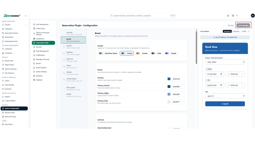Open the Age dropdown
Image resolution: width=255 pixels, height=143 pixels.
click(x=225, y=96)
